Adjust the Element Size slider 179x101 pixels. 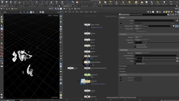click(159, 58)
